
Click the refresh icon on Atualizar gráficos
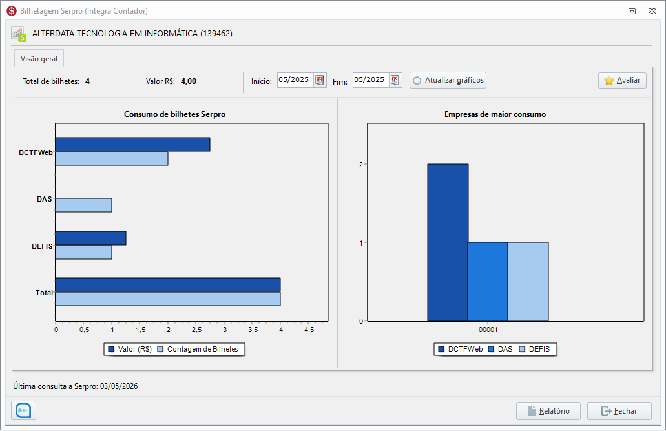point(417,81)
